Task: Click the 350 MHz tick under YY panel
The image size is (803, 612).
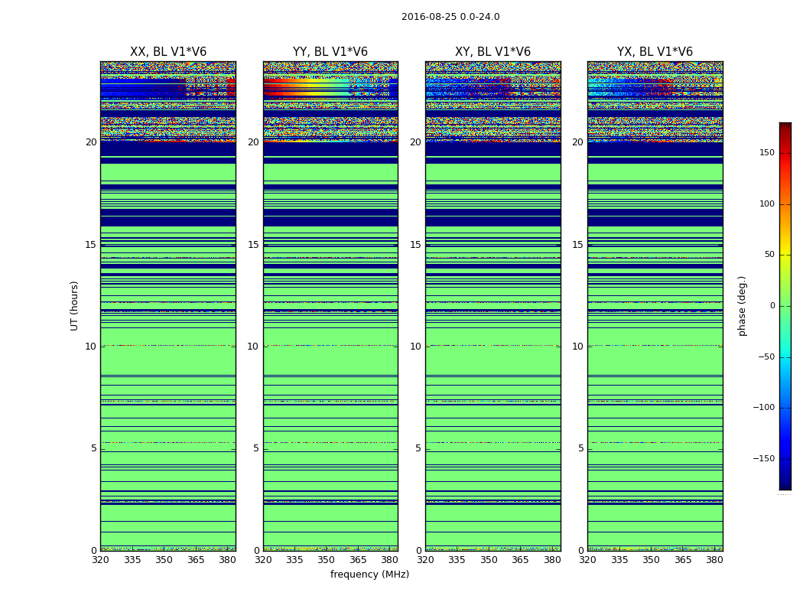Action: [327, 560]
